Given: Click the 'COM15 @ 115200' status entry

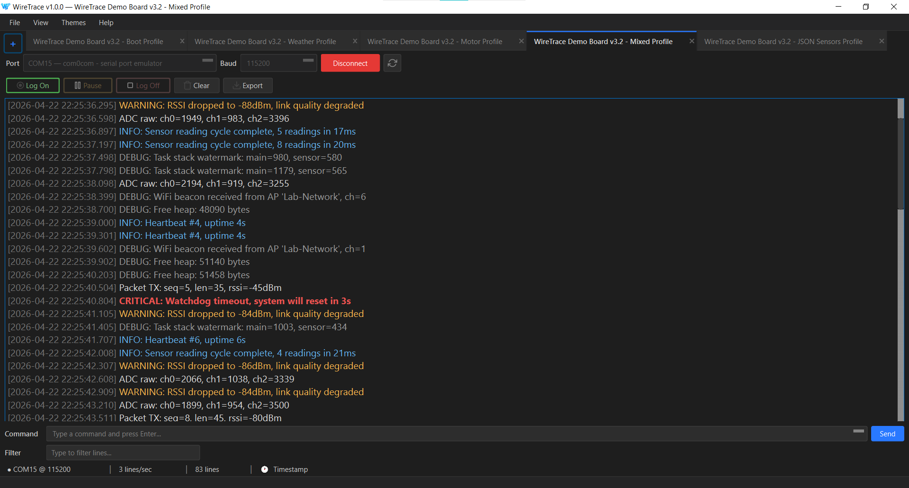Looking at the screenshot, I should (x=39, y=469).
